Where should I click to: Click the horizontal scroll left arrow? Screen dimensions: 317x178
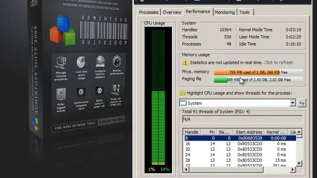186,170
